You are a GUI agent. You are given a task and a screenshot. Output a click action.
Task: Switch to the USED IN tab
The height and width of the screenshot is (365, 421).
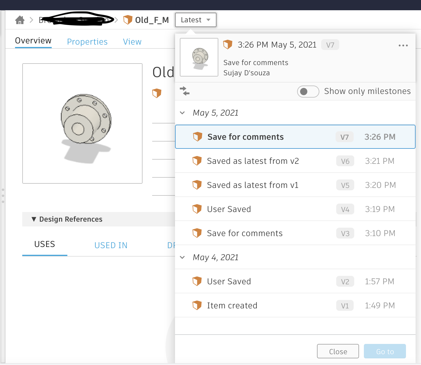111,245
